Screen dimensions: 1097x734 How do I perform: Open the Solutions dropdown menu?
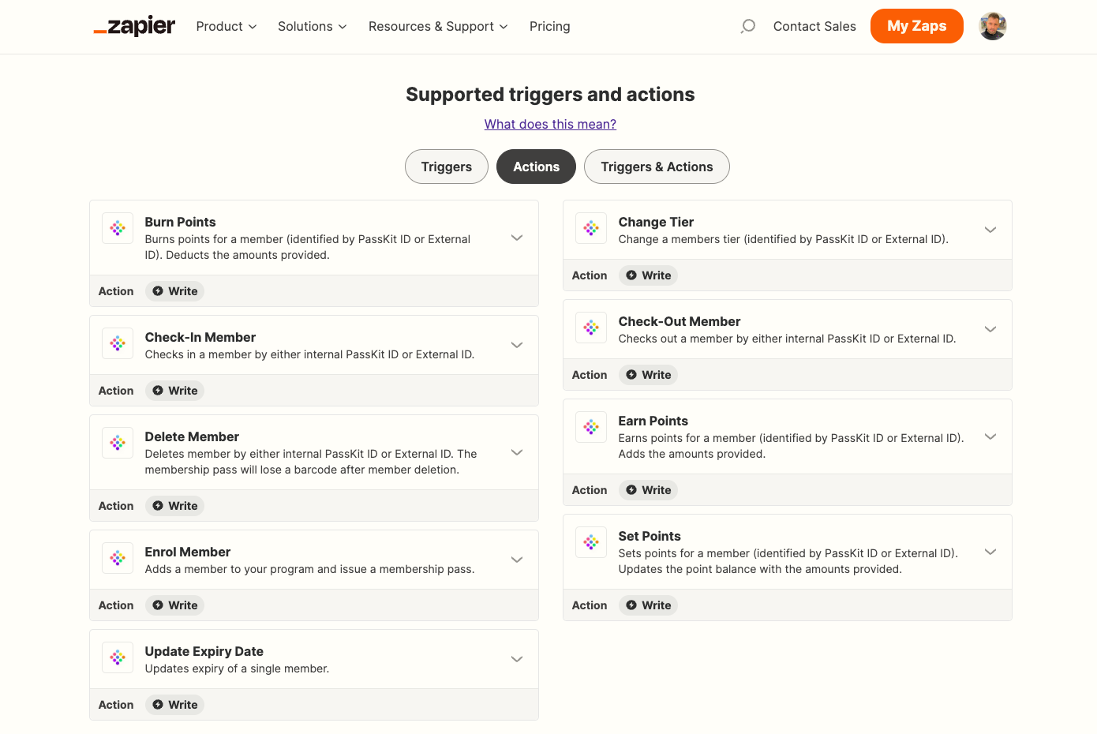(313, 27)
